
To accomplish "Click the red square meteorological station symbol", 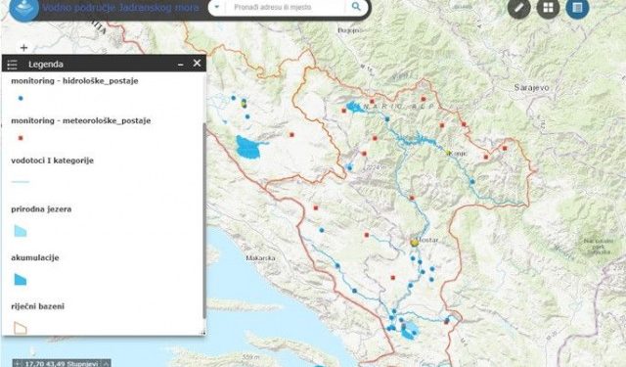I will (x=21, y=138).
